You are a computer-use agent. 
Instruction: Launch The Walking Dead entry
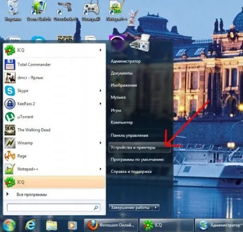tap(54, 130)
